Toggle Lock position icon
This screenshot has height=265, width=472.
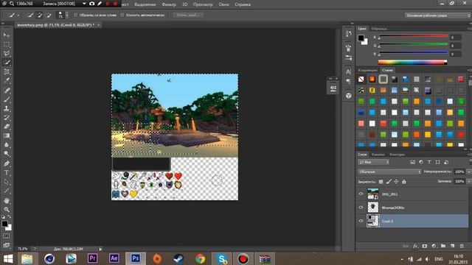(396, 182)
